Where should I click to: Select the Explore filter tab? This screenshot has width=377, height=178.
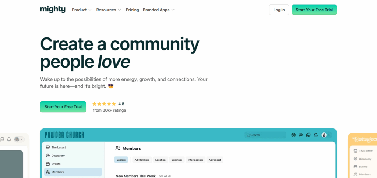(121, 160)
